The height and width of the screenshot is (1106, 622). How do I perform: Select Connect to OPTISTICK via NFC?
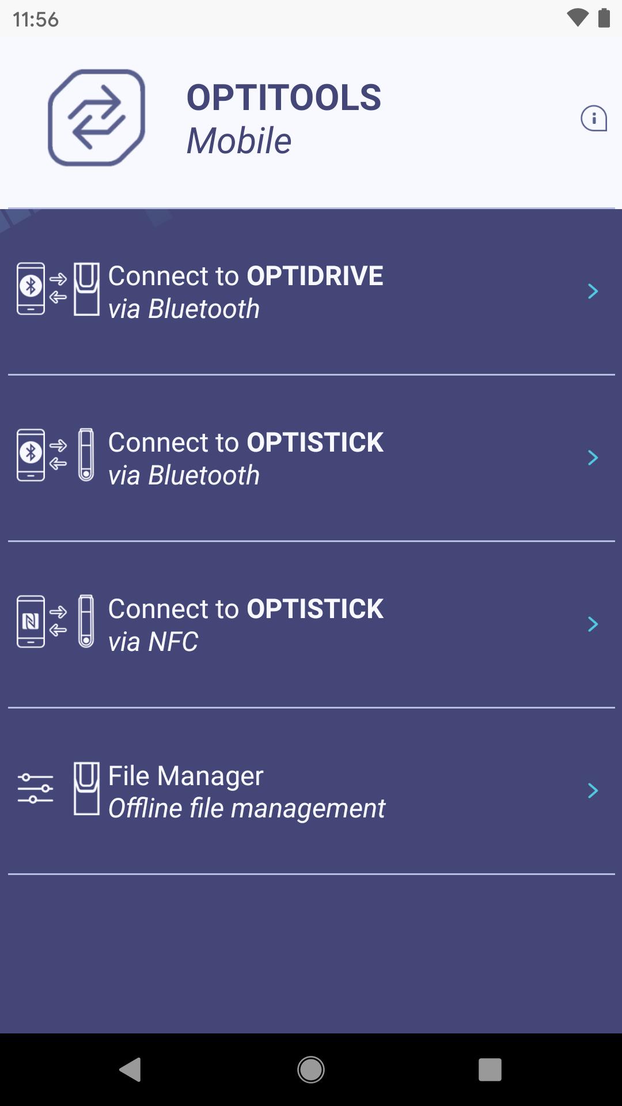coord(245,625)
